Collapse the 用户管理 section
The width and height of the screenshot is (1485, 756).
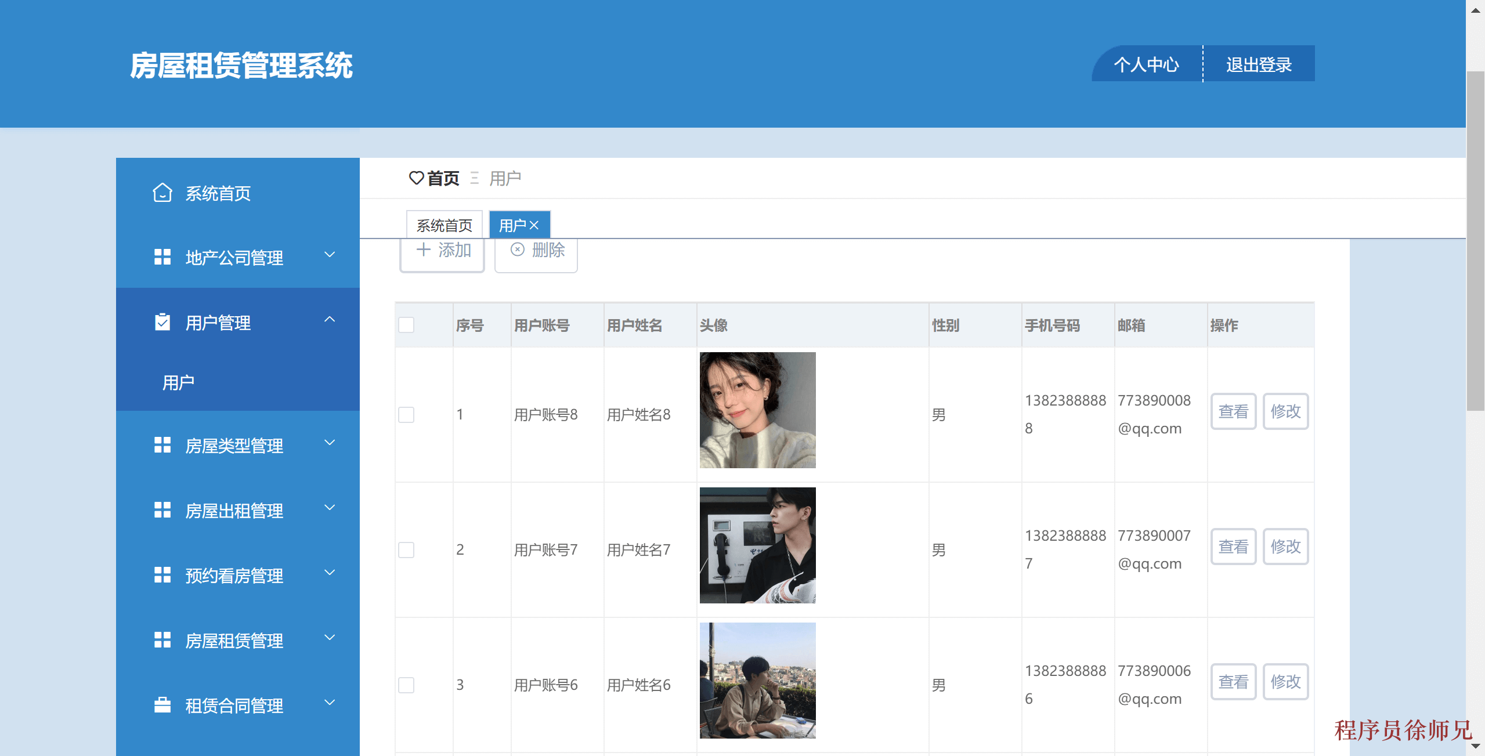coord(330,320)
